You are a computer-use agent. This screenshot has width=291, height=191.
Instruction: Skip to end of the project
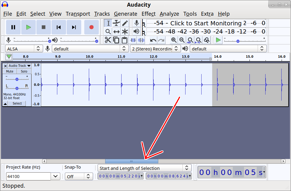(x=74, y=27)
